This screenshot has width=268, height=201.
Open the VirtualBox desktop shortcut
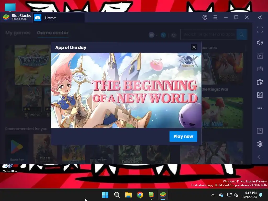[10, 168]
